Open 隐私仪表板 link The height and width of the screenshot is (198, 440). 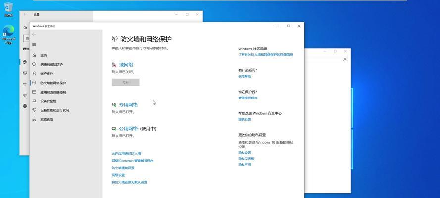[246, 159]
